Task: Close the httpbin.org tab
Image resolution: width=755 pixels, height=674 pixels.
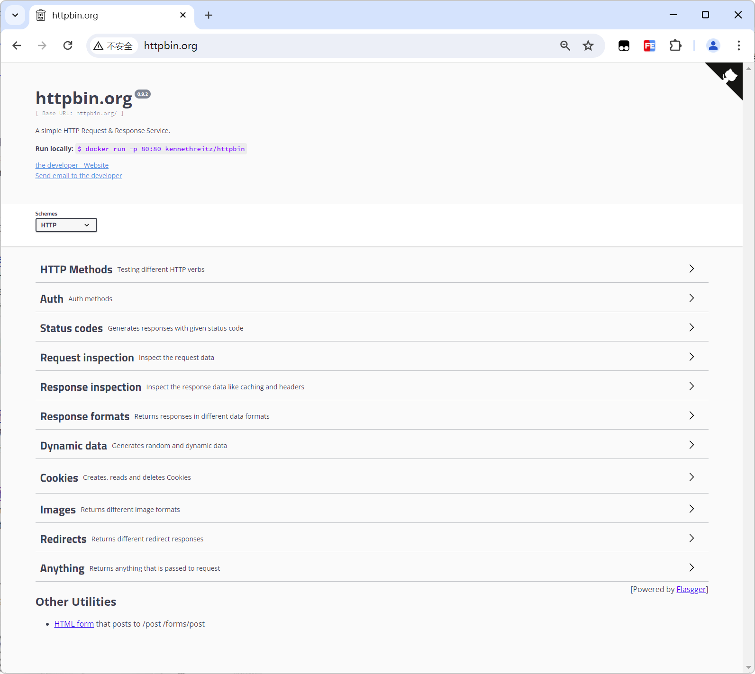Action: coord(183,15)
